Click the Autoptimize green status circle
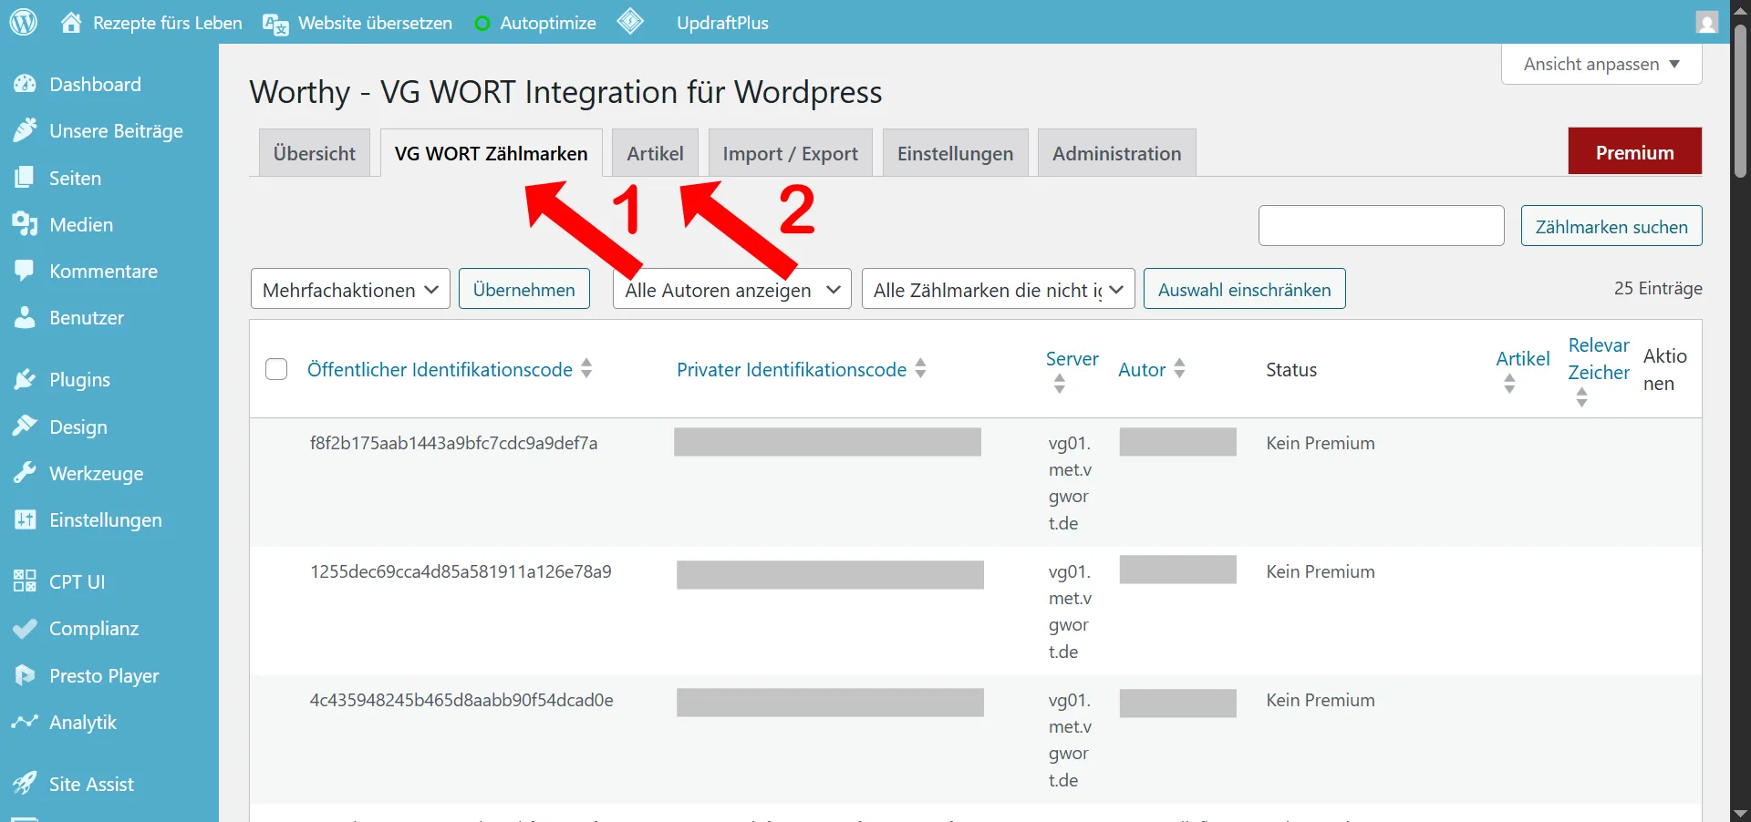The image size is (1751, 822). [482, 24]
